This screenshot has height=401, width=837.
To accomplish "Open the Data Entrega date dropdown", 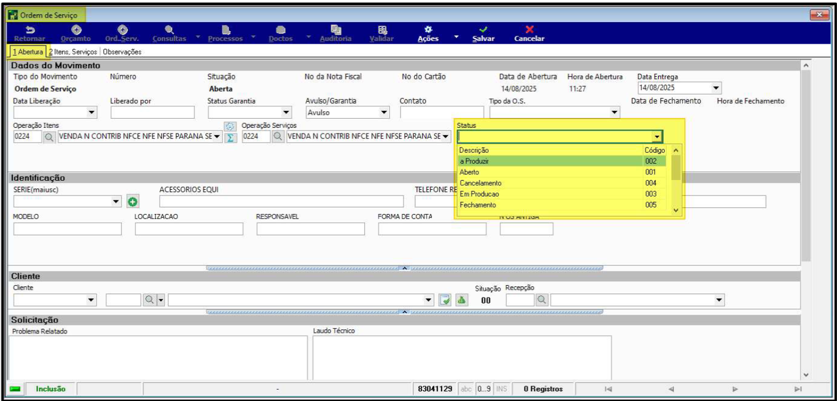I will (717, 89).
